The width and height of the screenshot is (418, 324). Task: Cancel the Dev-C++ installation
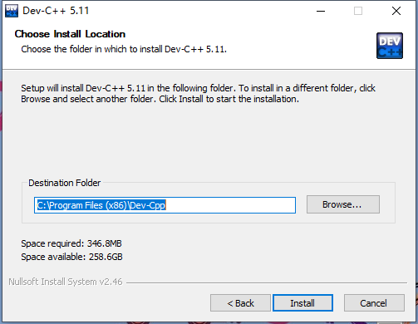click(374, 303)
